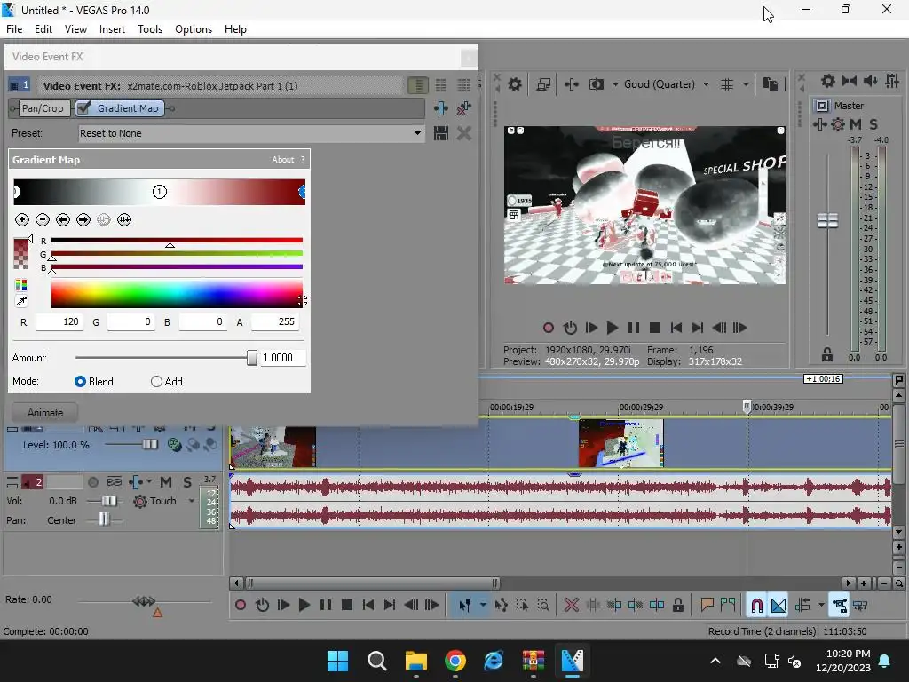Select the Pan/Crop chain item
The height and width of the screenshot is (682, 909).
43,108
